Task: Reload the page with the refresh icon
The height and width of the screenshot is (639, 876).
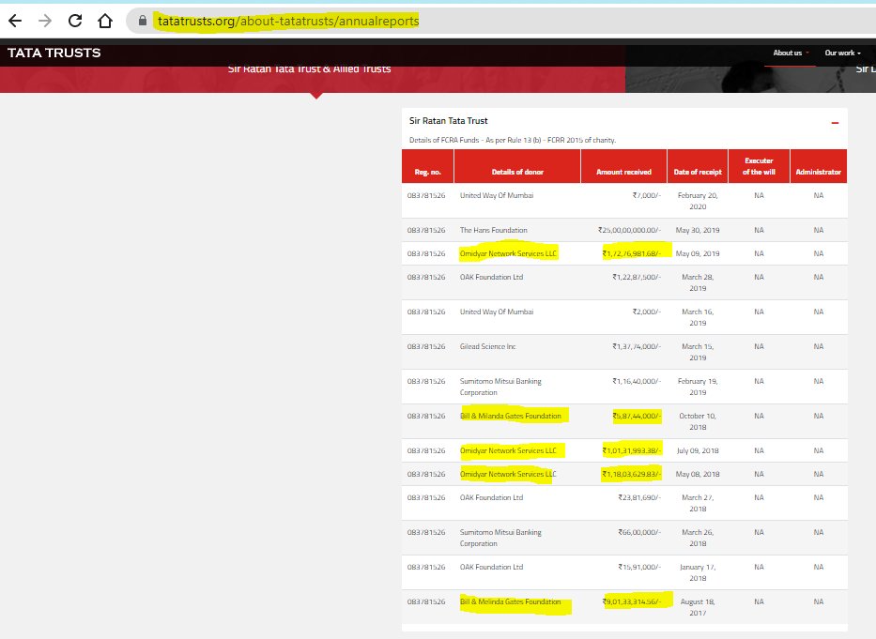Action: click(75, 21)
